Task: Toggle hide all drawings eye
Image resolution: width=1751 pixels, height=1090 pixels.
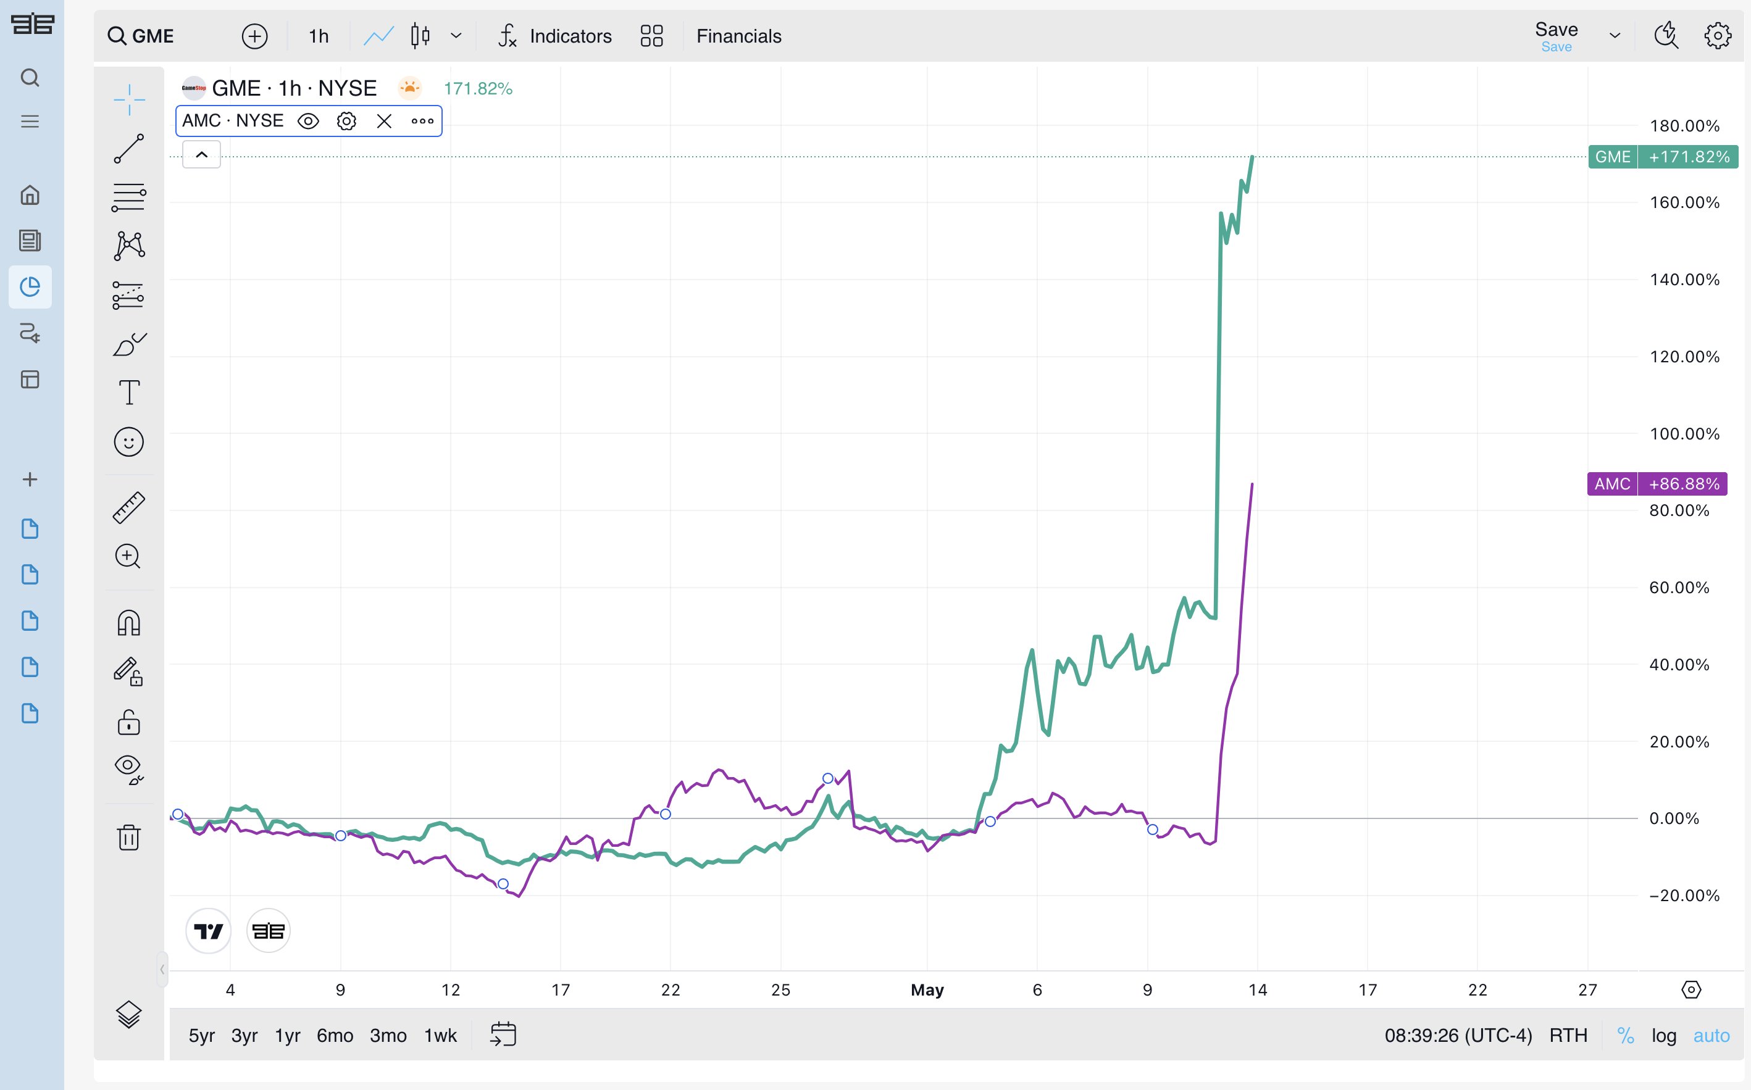Action: pos(129,770)
